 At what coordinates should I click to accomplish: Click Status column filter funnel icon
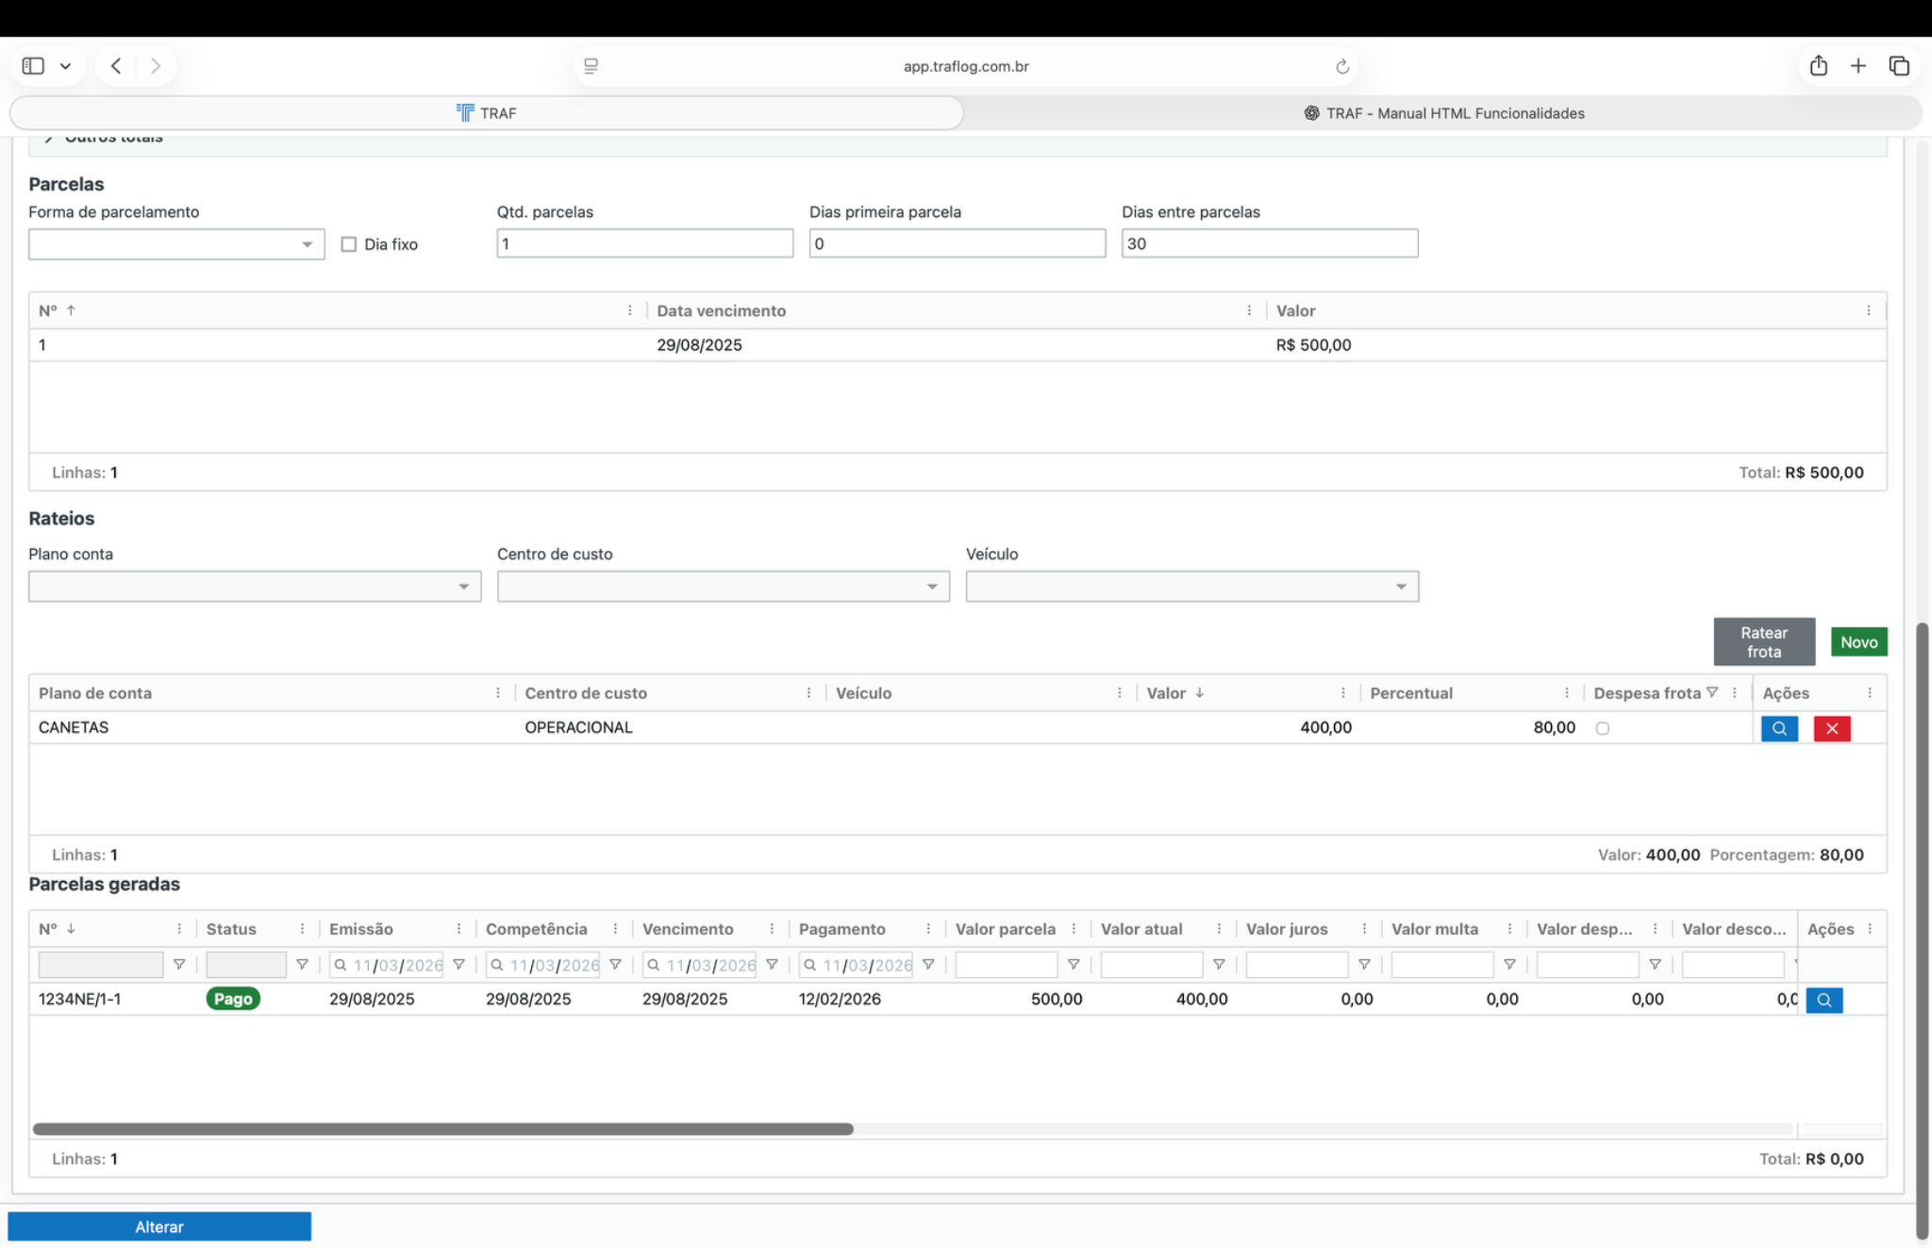tap(302, 964)
